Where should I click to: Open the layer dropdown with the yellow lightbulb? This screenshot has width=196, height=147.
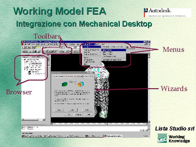point(49,47)
